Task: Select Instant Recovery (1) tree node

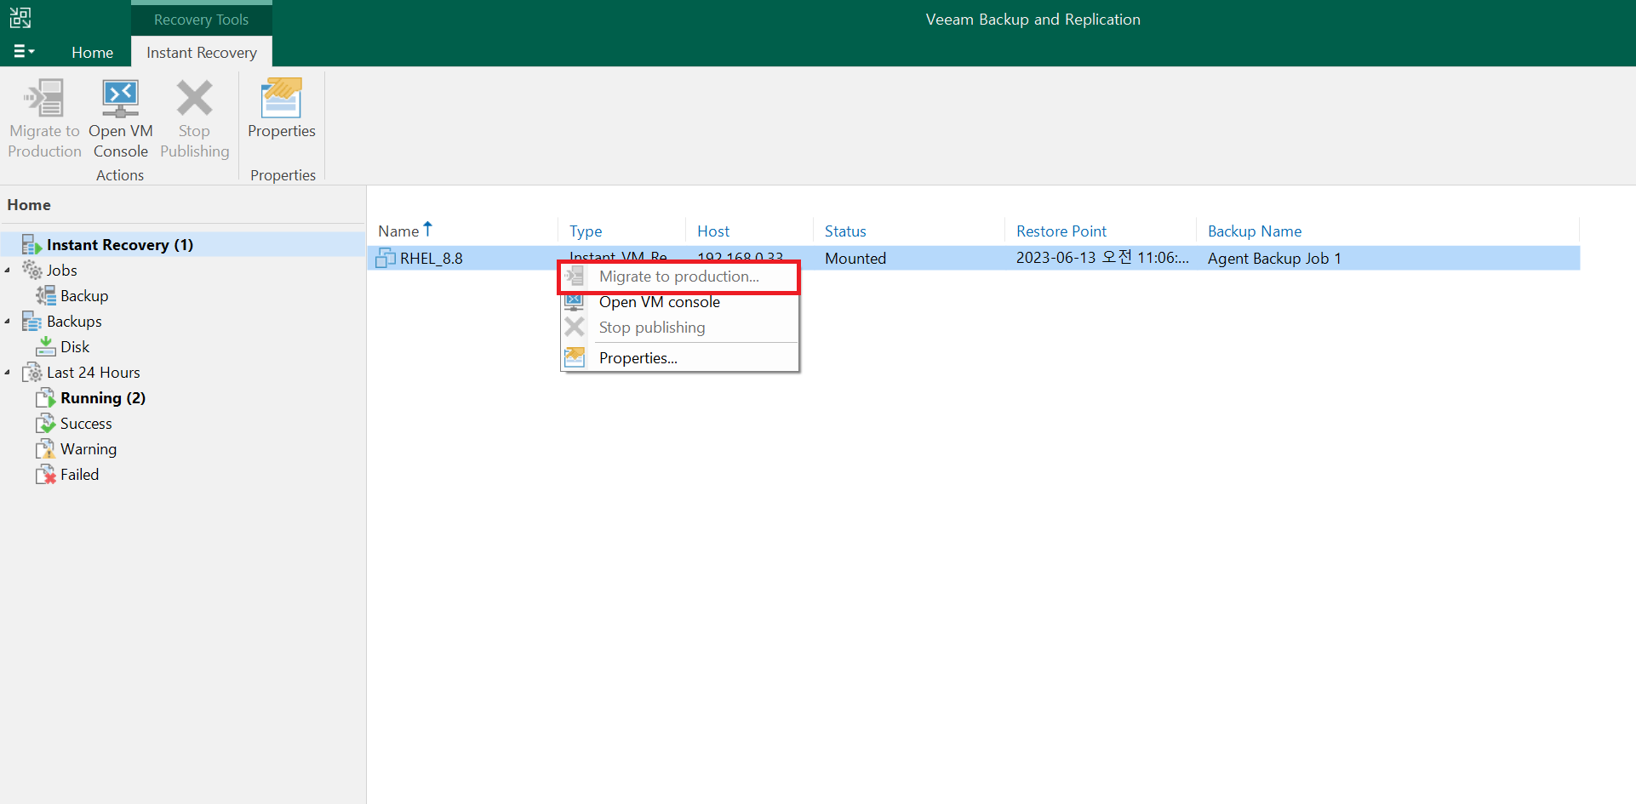Action: 120,245
